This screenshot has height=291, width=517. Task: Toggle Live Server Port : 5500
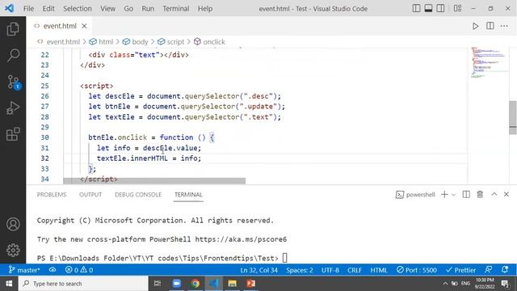(417, 270)
